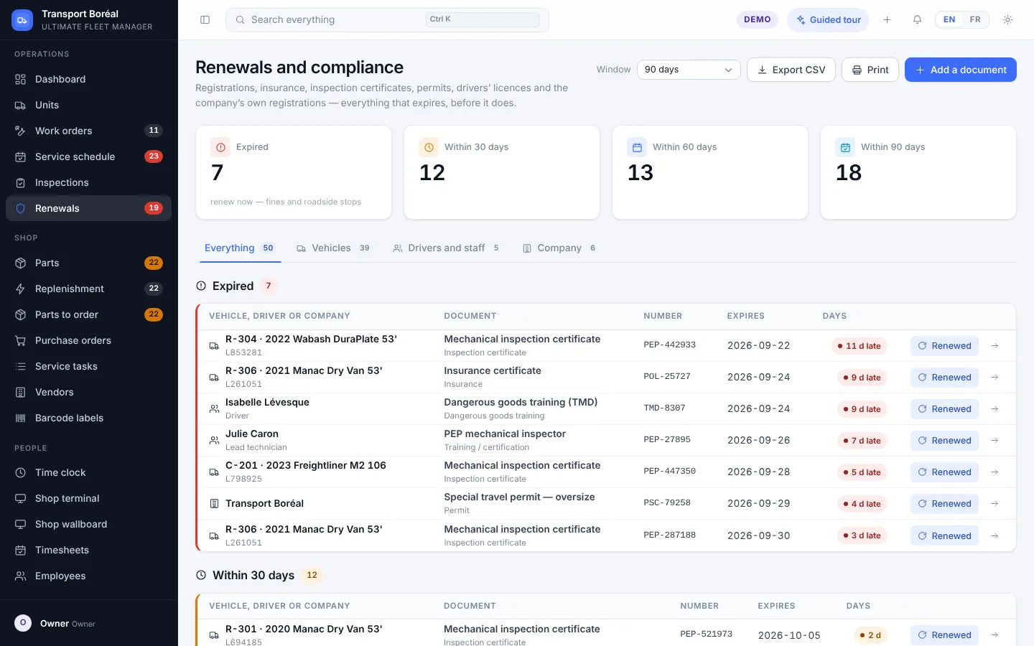Open arrow for PEP-521973 row
1034x646 pixels.
(x=995, y=635)
